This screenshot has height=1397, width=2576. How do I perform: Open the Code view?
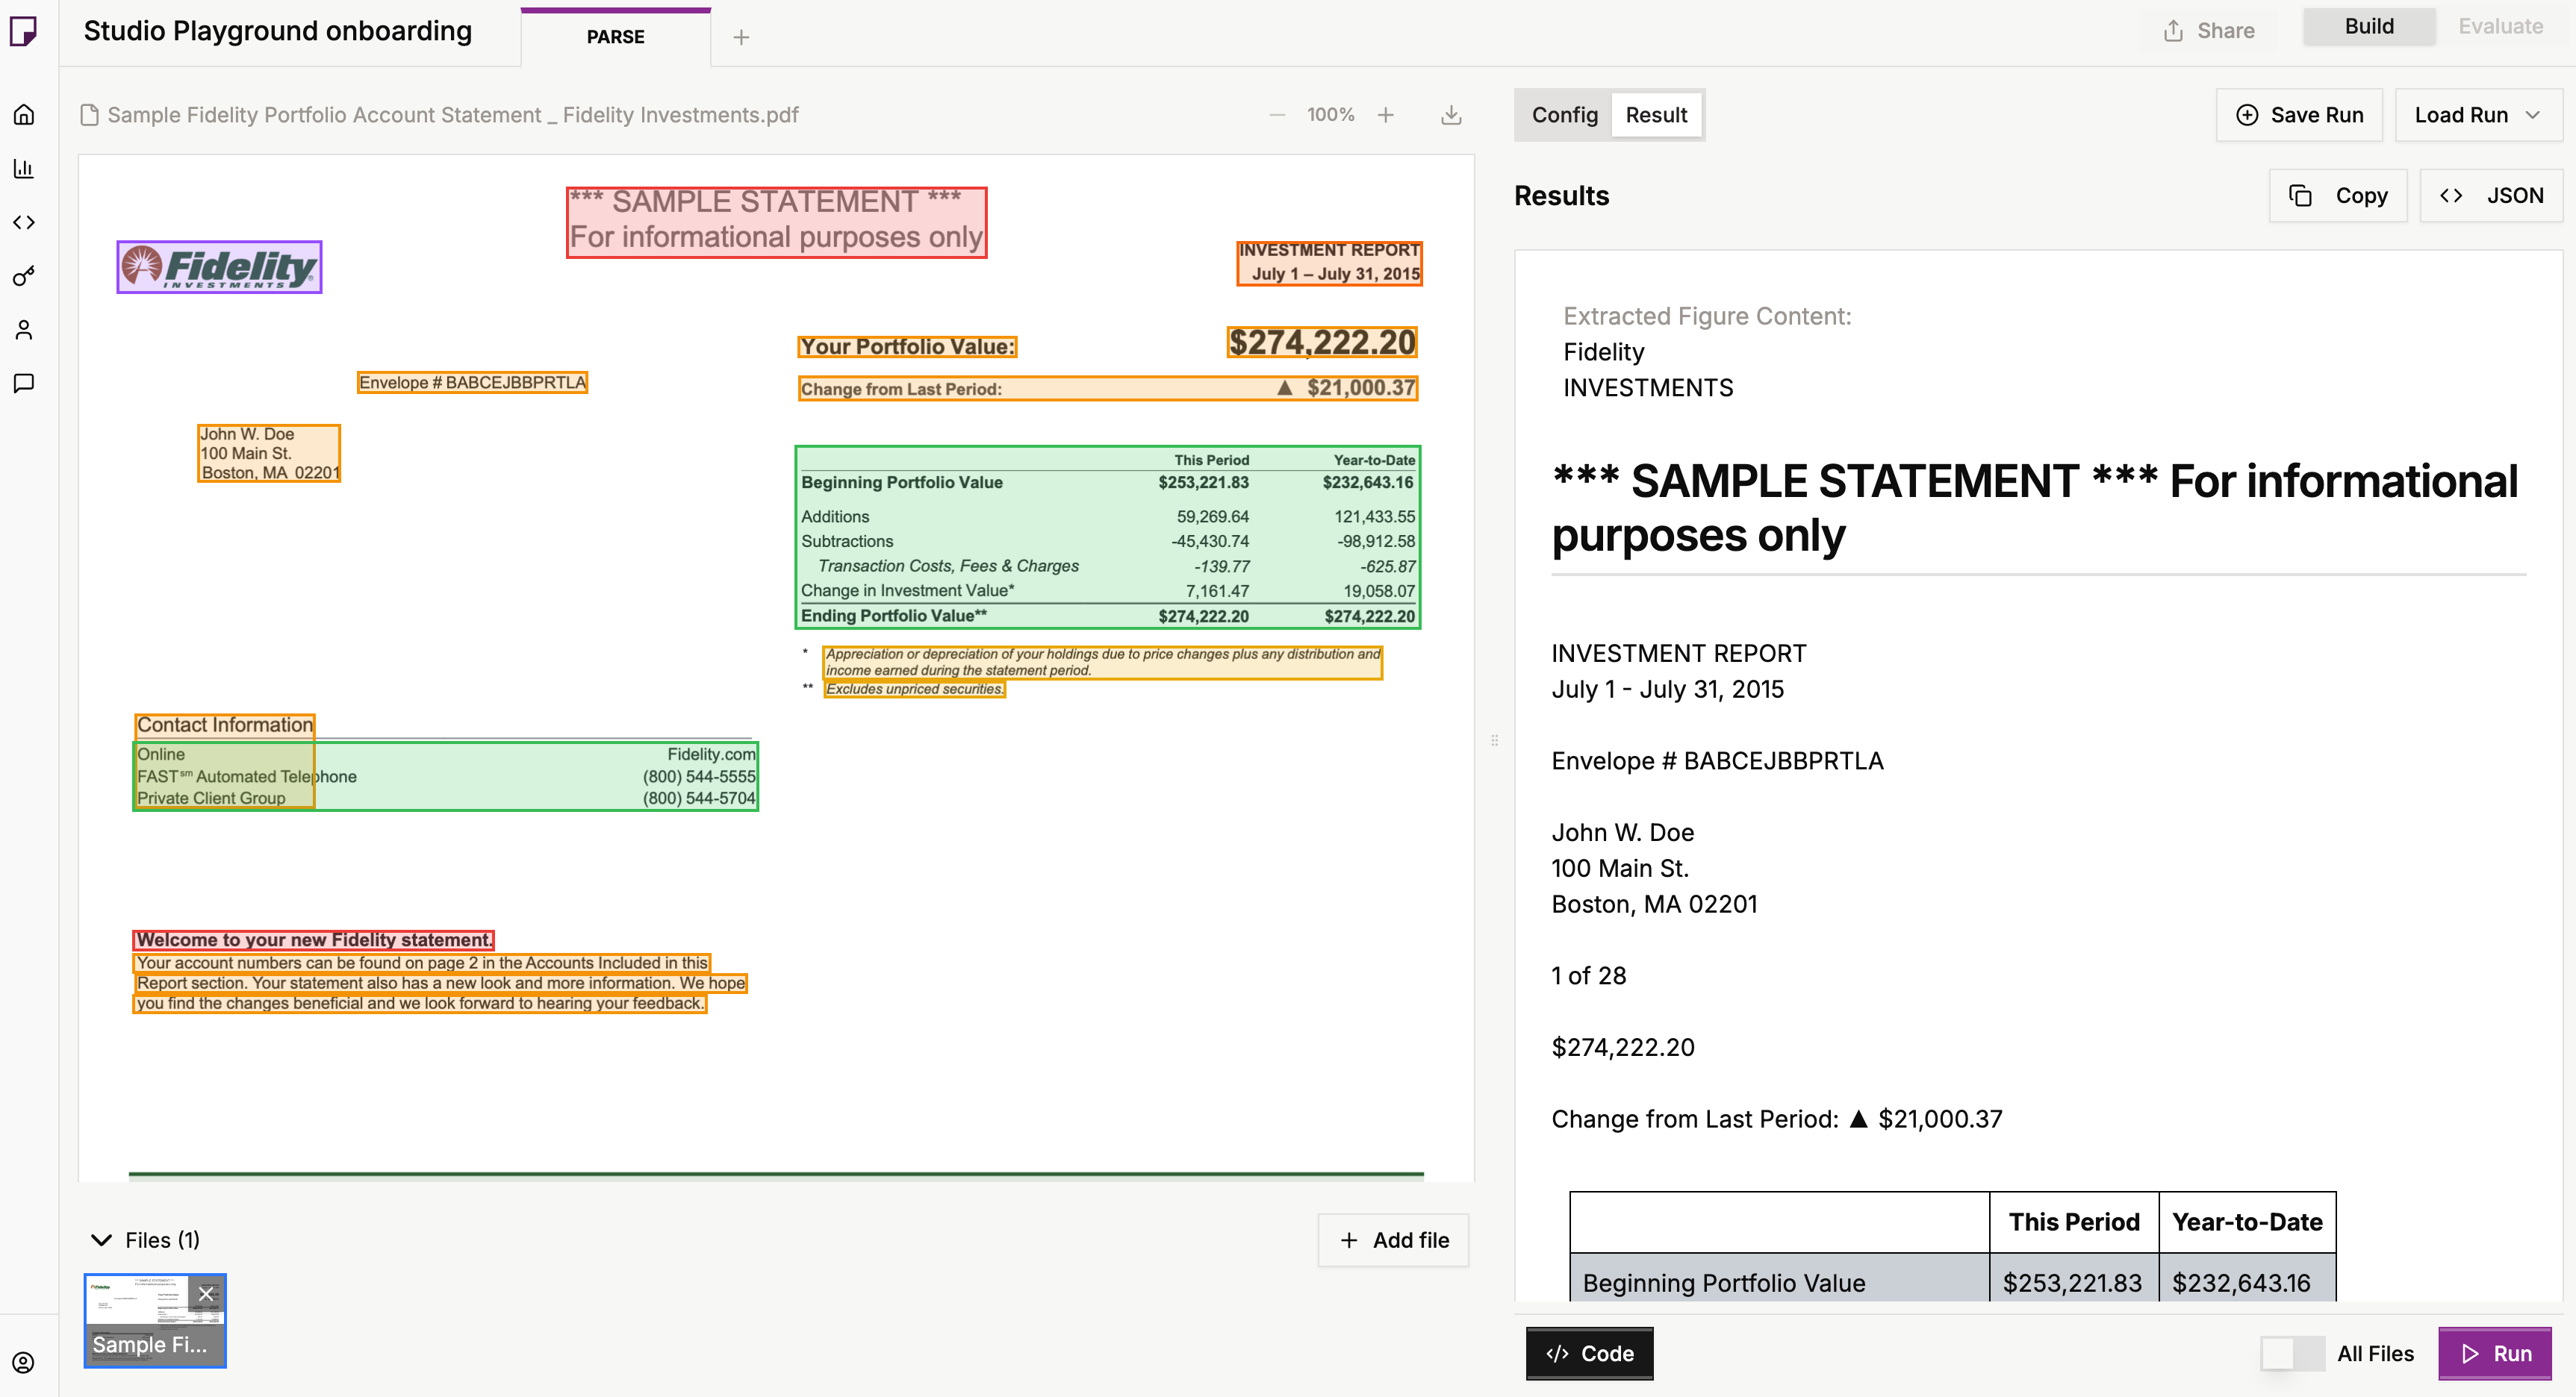point(1589,1353)
